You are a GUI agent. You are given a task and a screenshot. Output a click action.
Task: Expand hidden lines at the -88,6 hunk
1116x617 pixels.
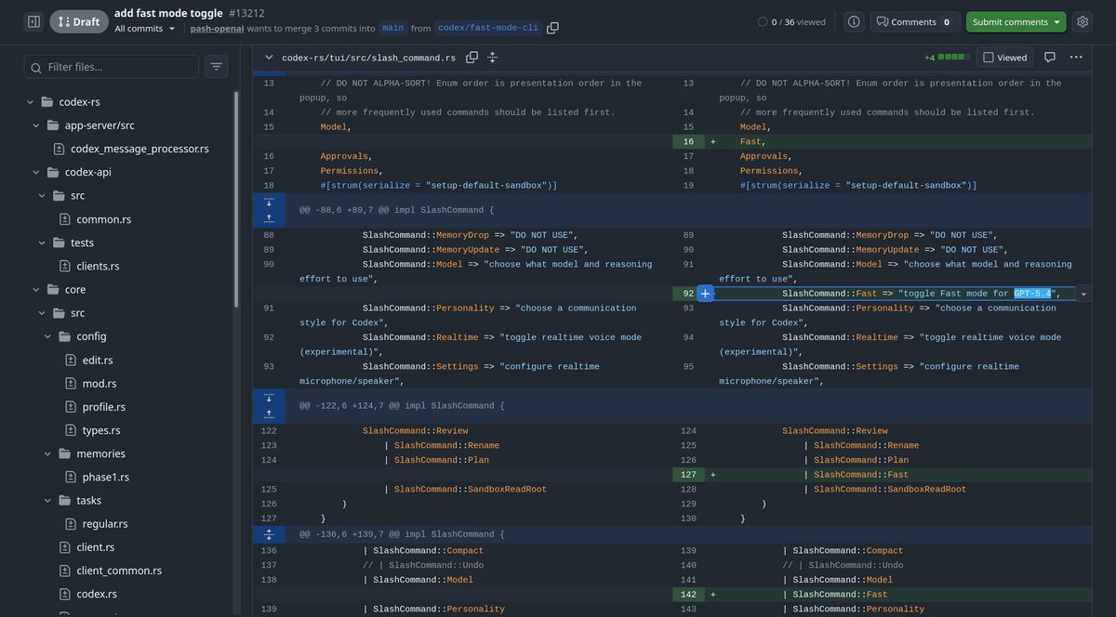coord(269,210)
